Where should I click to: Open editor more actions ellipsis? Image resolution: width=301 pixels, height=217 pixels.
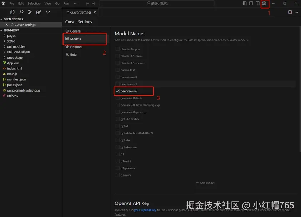click(296, 12)
